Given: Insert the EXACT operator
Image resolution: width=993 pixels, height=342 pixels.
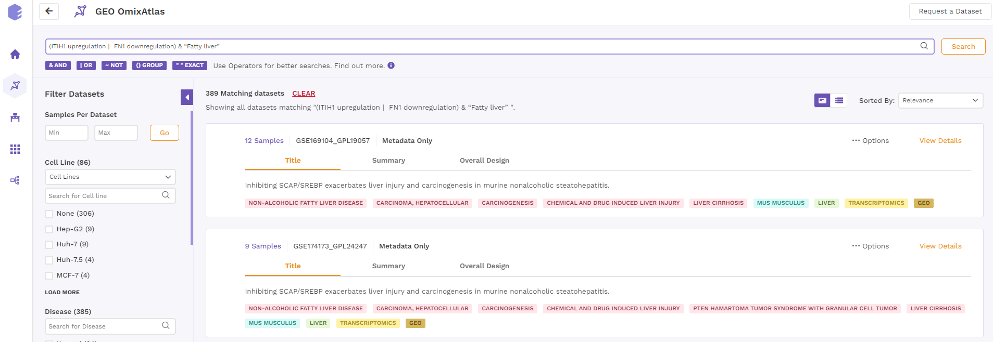Looking at the screenshot, I should point(190,65).
